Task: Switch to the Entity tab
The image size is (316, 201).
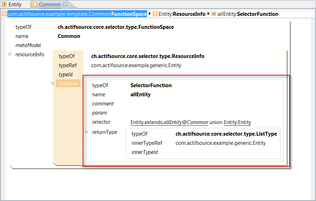Action: 15,5
